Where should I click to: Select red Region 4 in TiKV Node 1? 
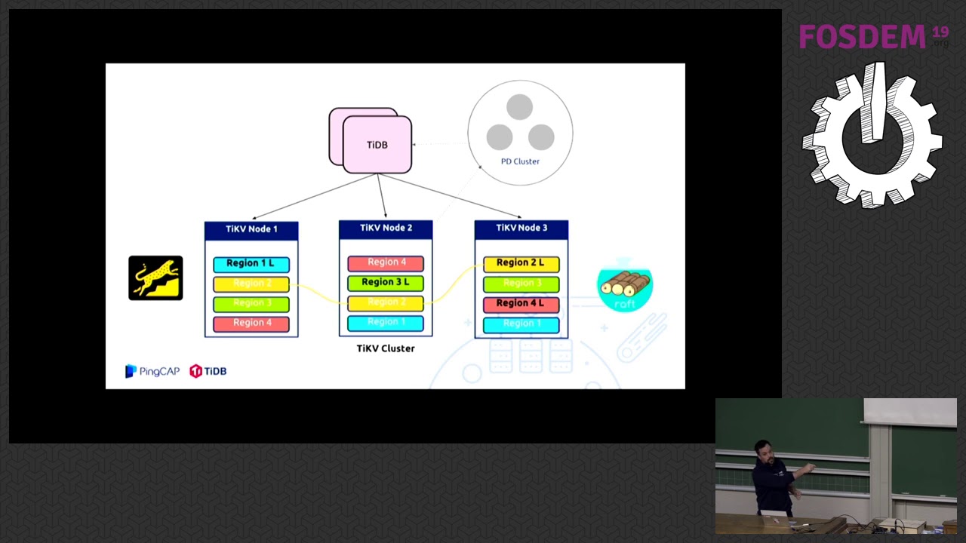pos(251,324)
